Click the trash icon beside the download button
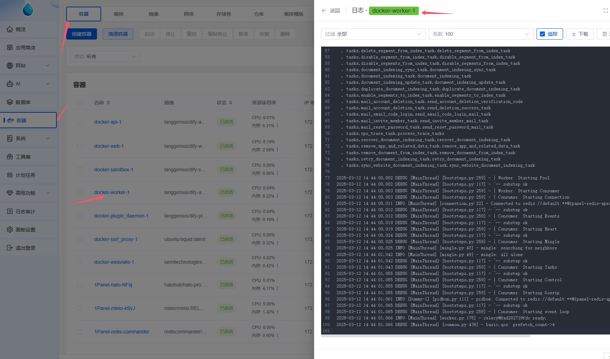The height and width of the screenshot is (359, 610). point(604,34)
